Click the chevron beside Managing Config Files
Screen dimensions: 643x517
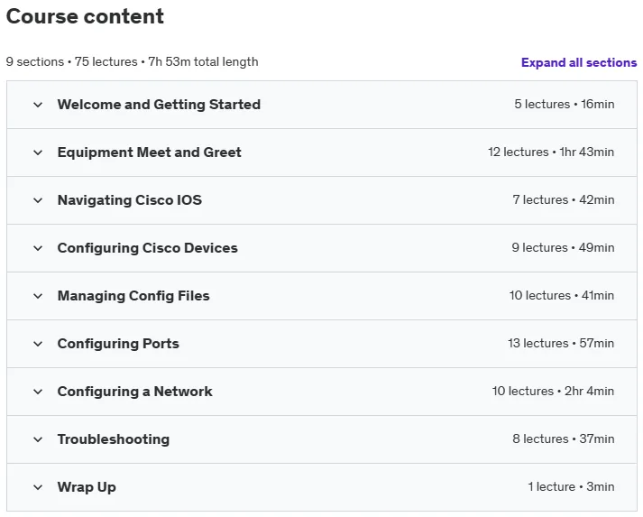(x=38, y=296)
